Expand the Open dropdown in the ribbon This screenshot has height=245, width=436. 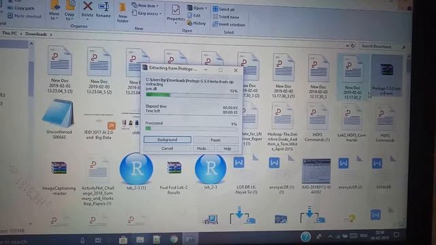click(x=197, y=7)
